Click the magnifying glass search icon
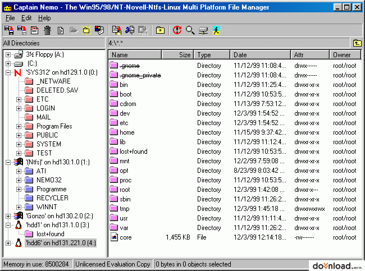The image size is (365, 271). 190,30
